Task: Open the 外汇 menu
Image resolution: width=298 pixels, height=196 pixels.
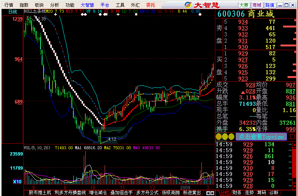Action: [135, 5]
